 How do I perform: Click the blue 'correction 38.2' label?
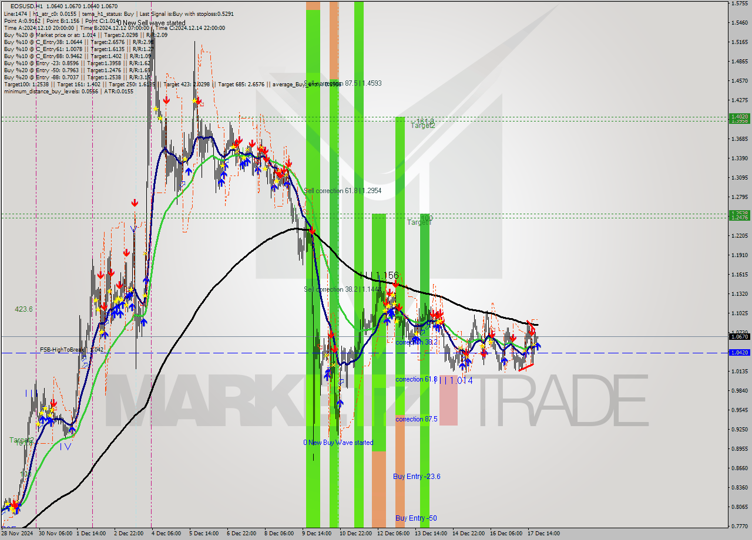(x=416, y=342)
